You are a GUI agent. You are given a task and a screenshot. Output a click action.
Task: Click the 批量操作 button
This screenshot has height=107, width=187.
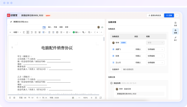tap(116, 69)
